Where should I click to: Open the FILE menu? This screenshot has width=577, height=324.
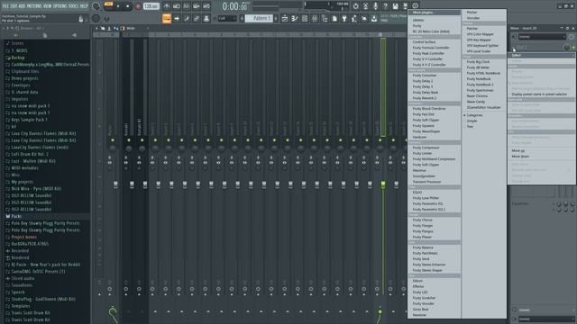point(5,6)
